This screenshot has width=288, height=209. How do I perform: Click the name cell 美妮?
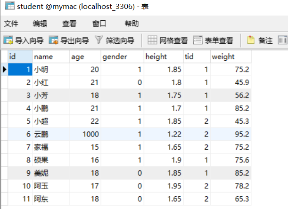coord(51,173)
